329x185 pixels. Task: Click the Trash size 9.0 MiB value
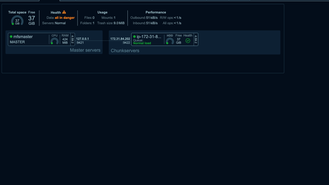[119, 23]
